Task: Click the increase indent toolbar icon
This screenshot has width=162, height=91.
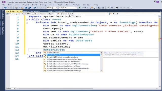Action: pyautogui.click(x=103, y=8)
